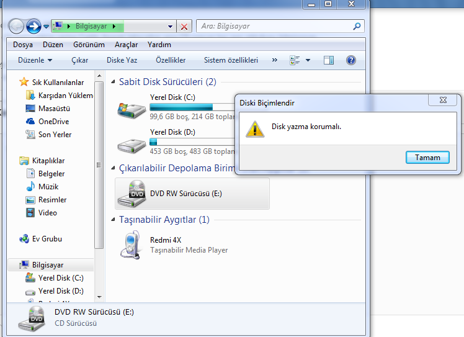
Task: Collapse the Taşınabilir Aygıtlar group
Action: tap(113, 220)
